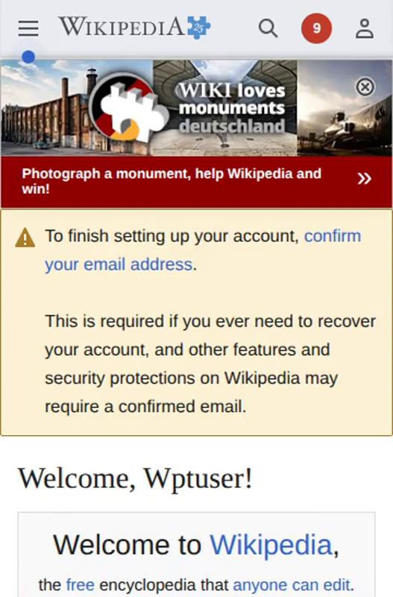Image resolution: width=393 pixels, height=597 pixels.
Task: Open the "confirm your email address" link
Action: pos(203,250)
